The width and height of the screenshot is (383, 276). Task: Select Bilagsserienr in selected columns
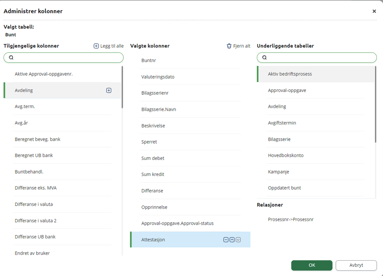pos(190,93)
